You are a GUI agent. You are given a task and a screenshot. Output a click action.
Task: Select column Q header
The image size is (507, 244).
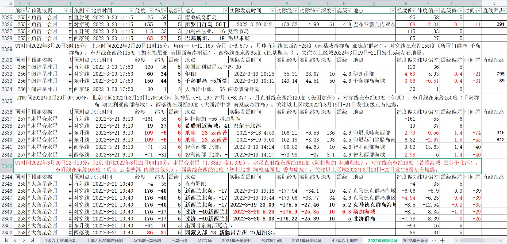374,4
